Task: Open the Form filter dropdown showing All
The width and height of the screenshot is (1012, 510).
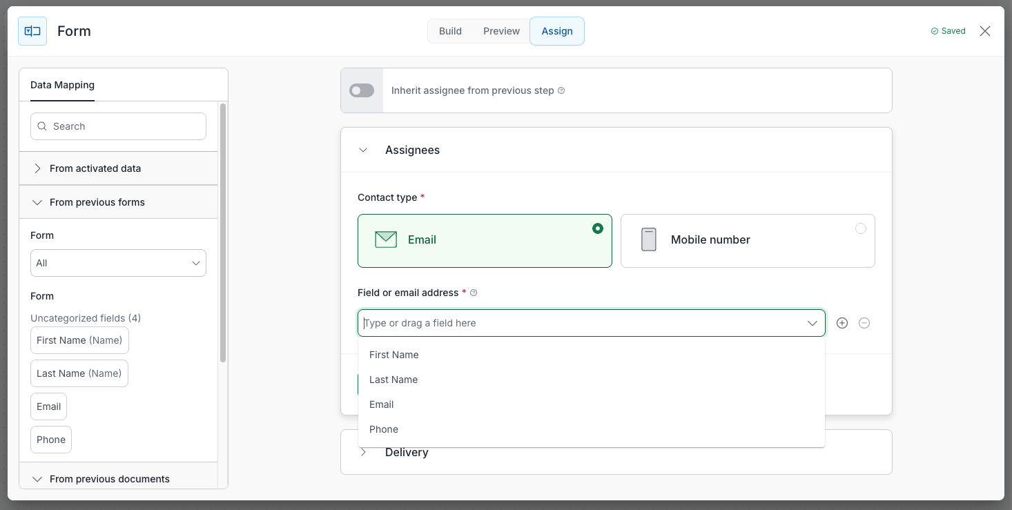Action: pyautogui.click(x=118, y=263)
